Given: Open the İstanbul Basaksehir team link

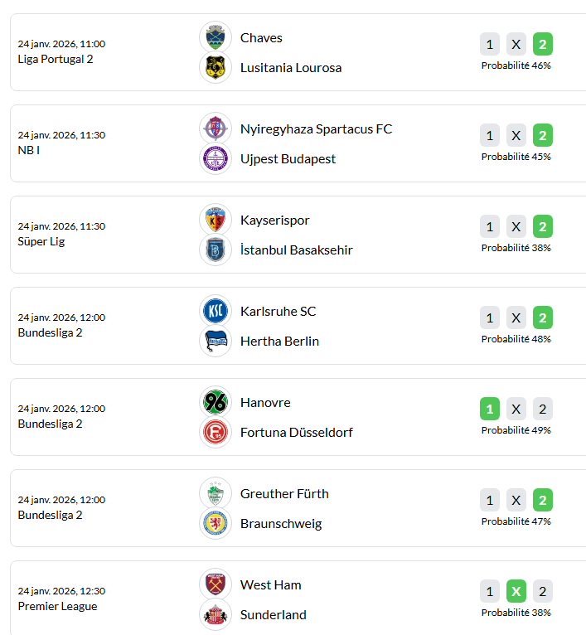Looking at the screenshot, I should click(296, 250).
